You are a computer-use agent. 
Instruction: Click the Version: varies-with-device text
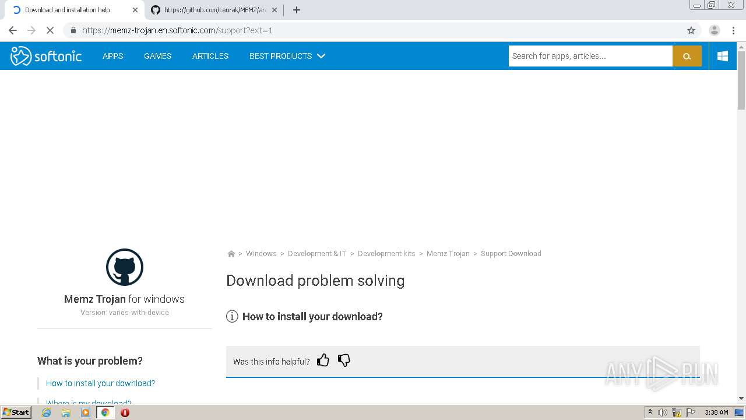[x=125, y=313]
